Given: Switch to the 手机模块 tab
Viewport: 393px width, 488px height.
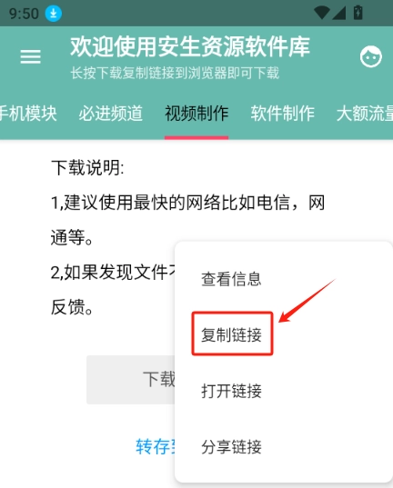Looking at the screenshot, I should tap(28, 114).
